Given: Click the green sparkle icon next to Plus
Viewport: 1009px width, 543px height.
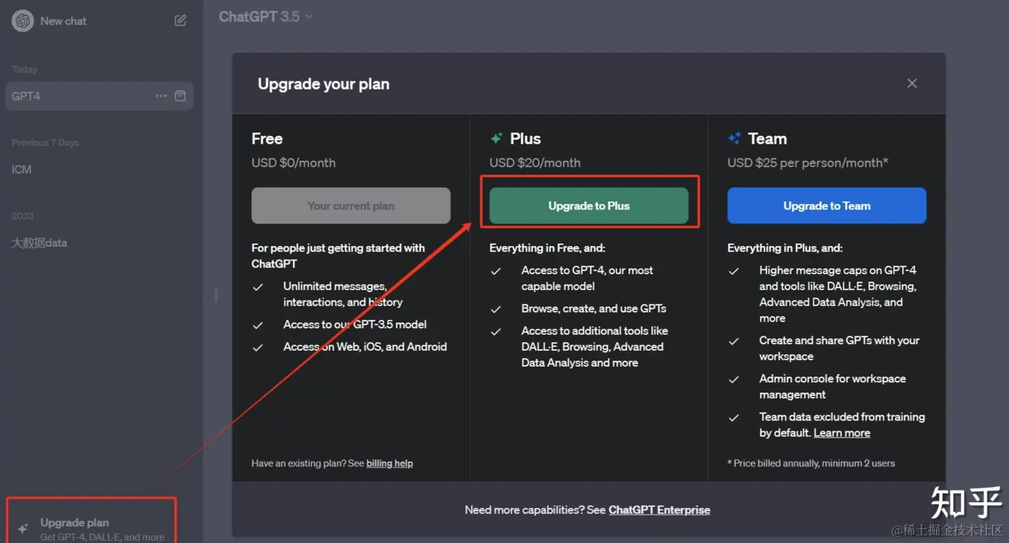Looking at the screenshot, I should (496, 139).
